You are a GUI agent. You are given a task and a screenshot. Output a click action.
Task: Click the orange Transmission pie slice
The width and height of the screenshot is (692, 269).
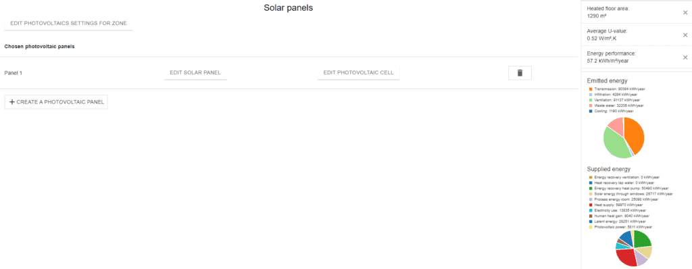(x=635, y=134)
